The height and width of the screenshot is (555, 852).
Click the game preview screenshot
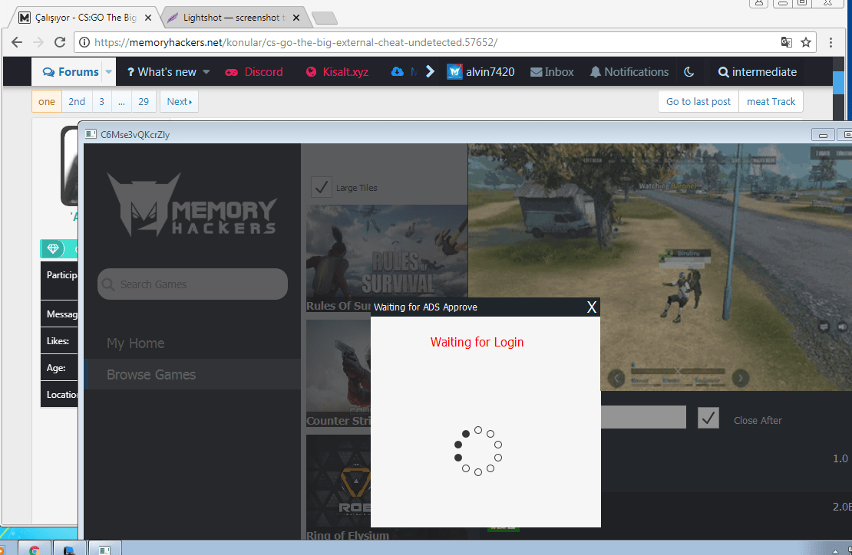click(659, 266)
